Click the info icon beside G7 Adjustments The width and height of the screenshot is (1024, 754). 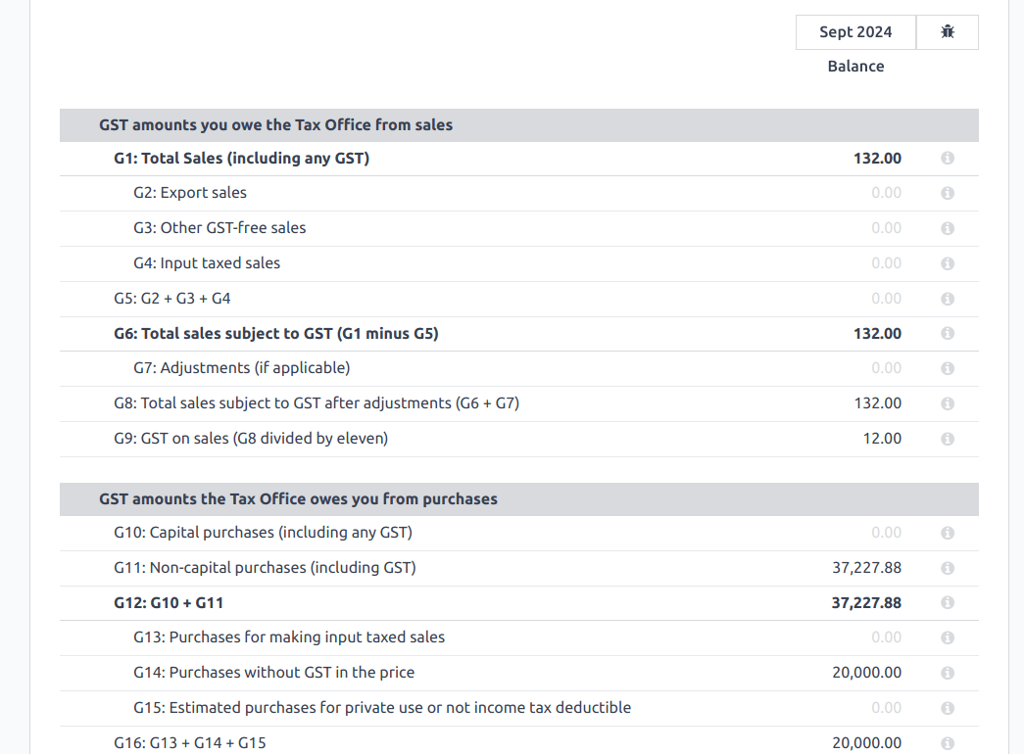tap(948, 368)
